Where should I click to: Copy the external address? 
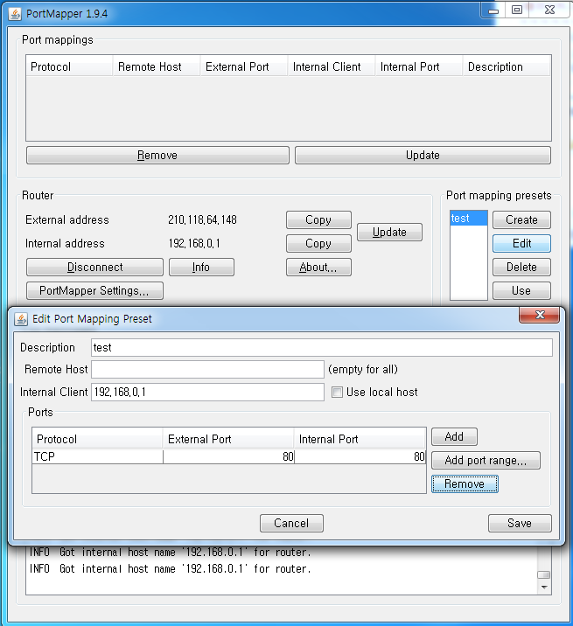[x=318, y=219]
